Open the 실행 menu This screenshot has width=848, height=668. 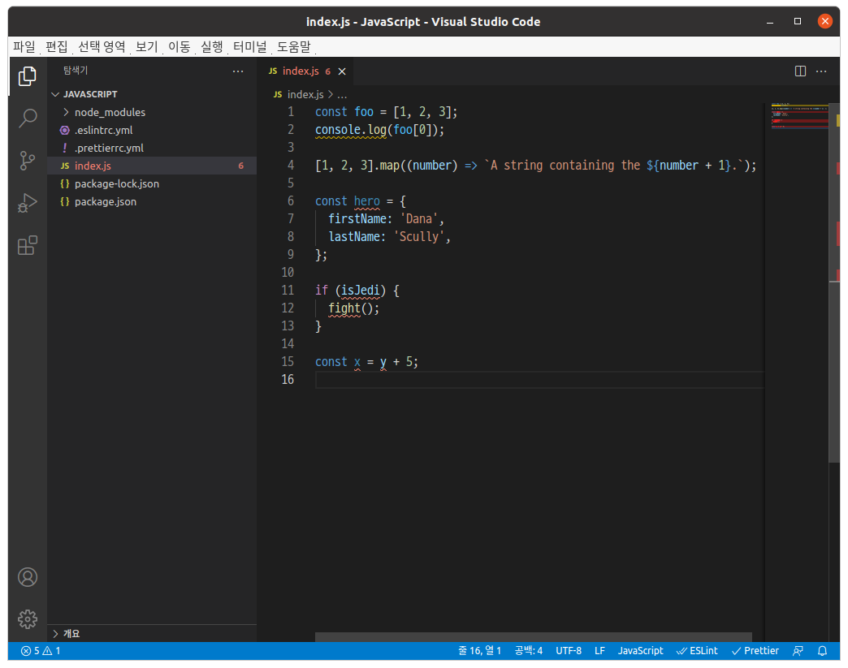pos(212,46)
